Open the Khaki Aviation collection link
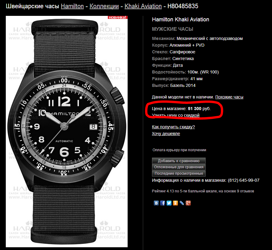Viewport: 272px width, 250px height. tap(143, 6)
